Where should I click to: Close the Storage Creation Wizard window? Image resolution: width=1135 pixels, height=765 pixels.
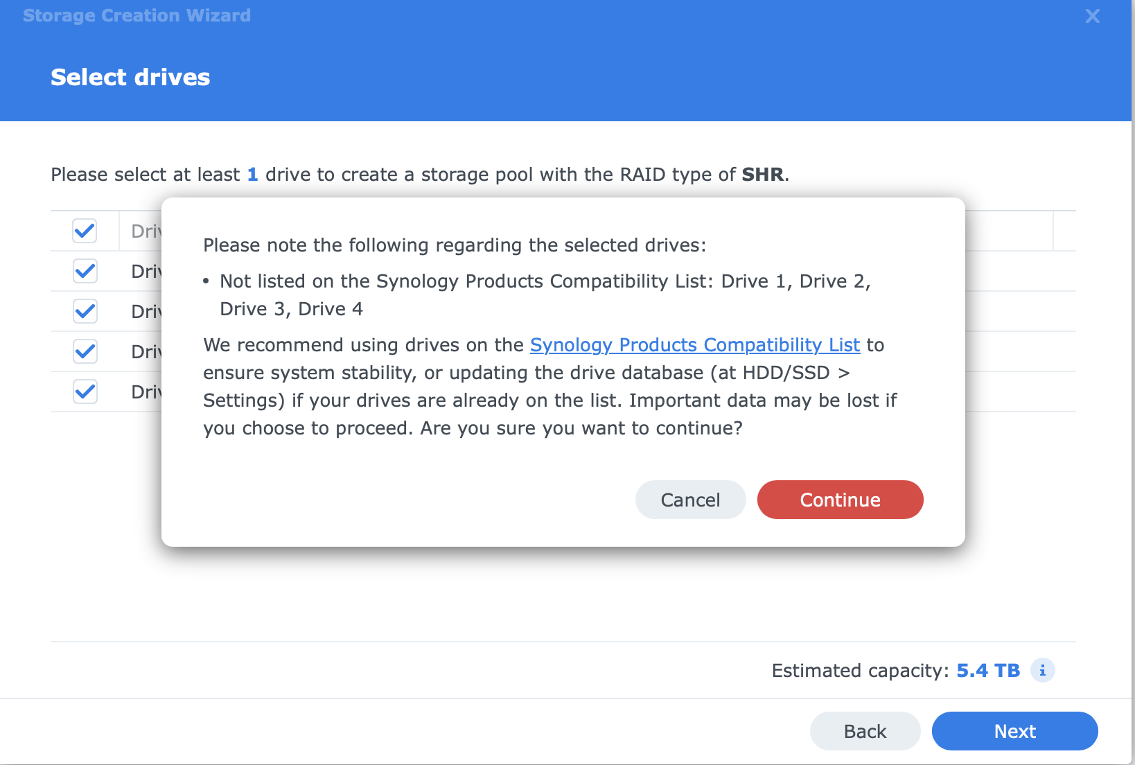(1092, 16)
